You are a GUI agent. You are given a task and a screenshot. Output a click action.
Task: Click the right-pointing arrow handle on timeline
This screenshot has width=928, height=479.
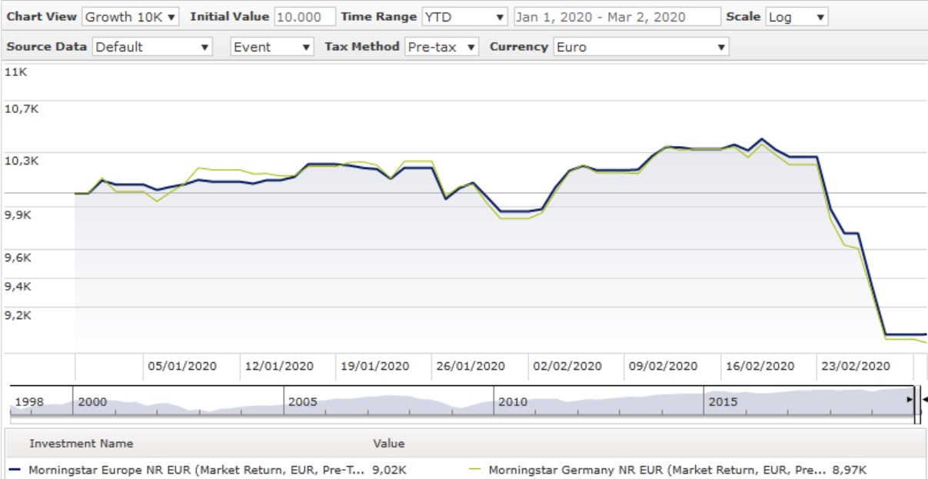tap(910, 401)
